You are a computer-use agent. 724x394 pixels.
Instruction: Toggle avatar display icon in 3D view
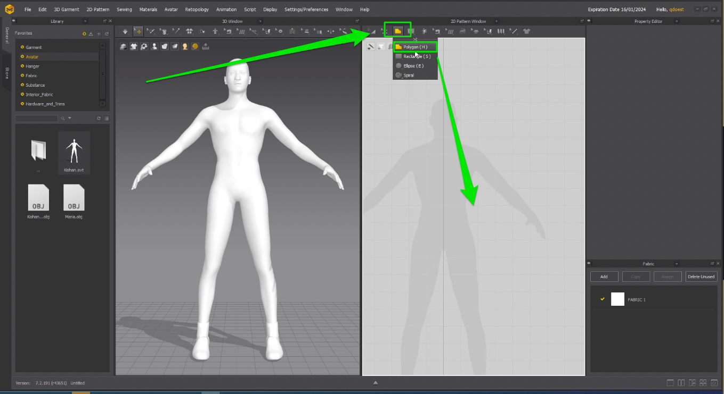click(x=154, y=47)
